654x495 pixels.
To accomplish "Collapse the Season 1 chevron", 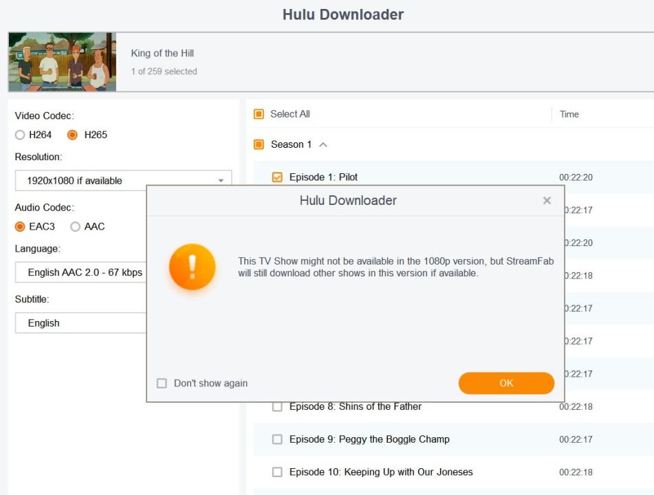I will pos(323,144).
